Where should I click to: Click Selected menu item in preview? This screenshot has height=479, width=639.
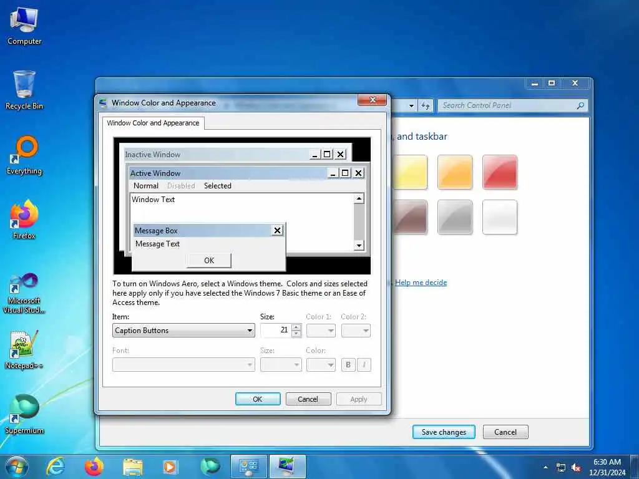coord(218,186)
